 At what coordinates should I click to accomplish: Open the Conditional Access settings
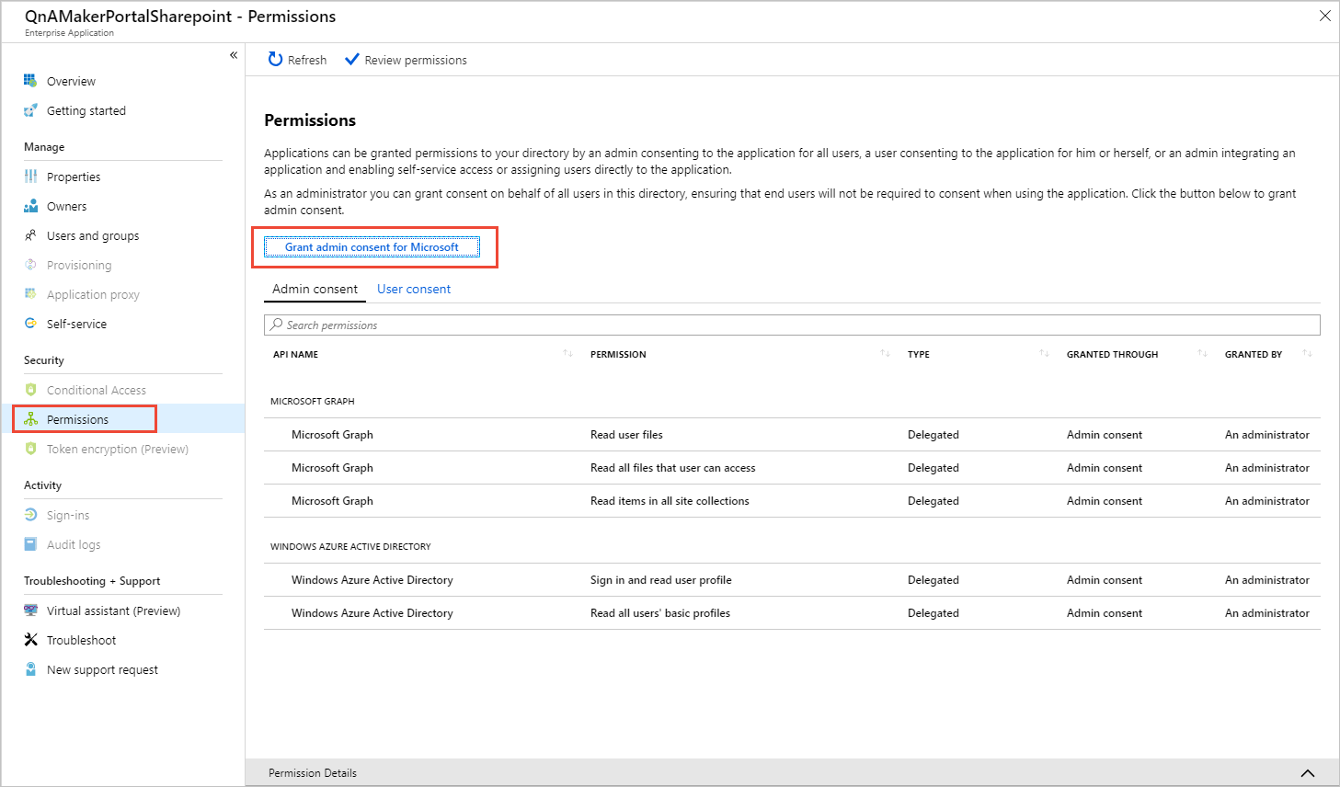[x=94, y=390]
